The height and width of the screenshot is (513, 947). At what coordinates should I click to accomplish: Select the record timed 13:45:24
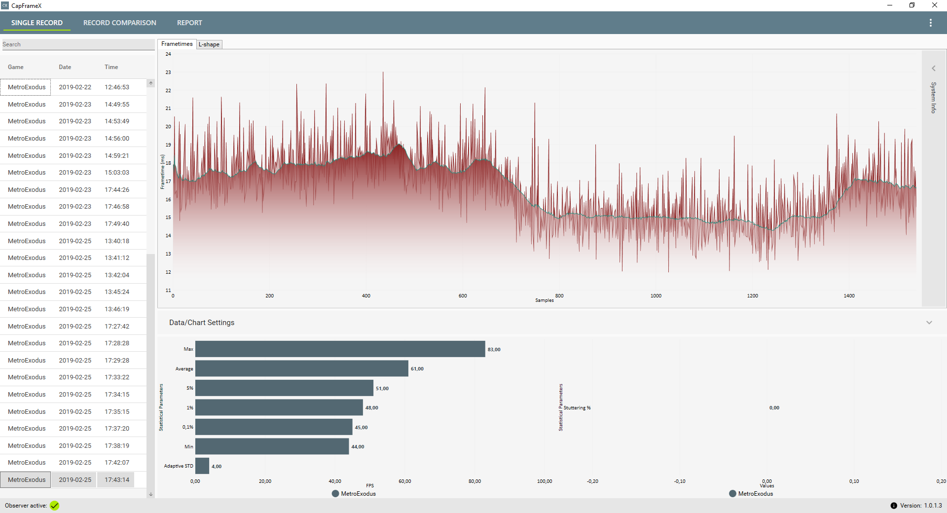(x=73, y=292)
